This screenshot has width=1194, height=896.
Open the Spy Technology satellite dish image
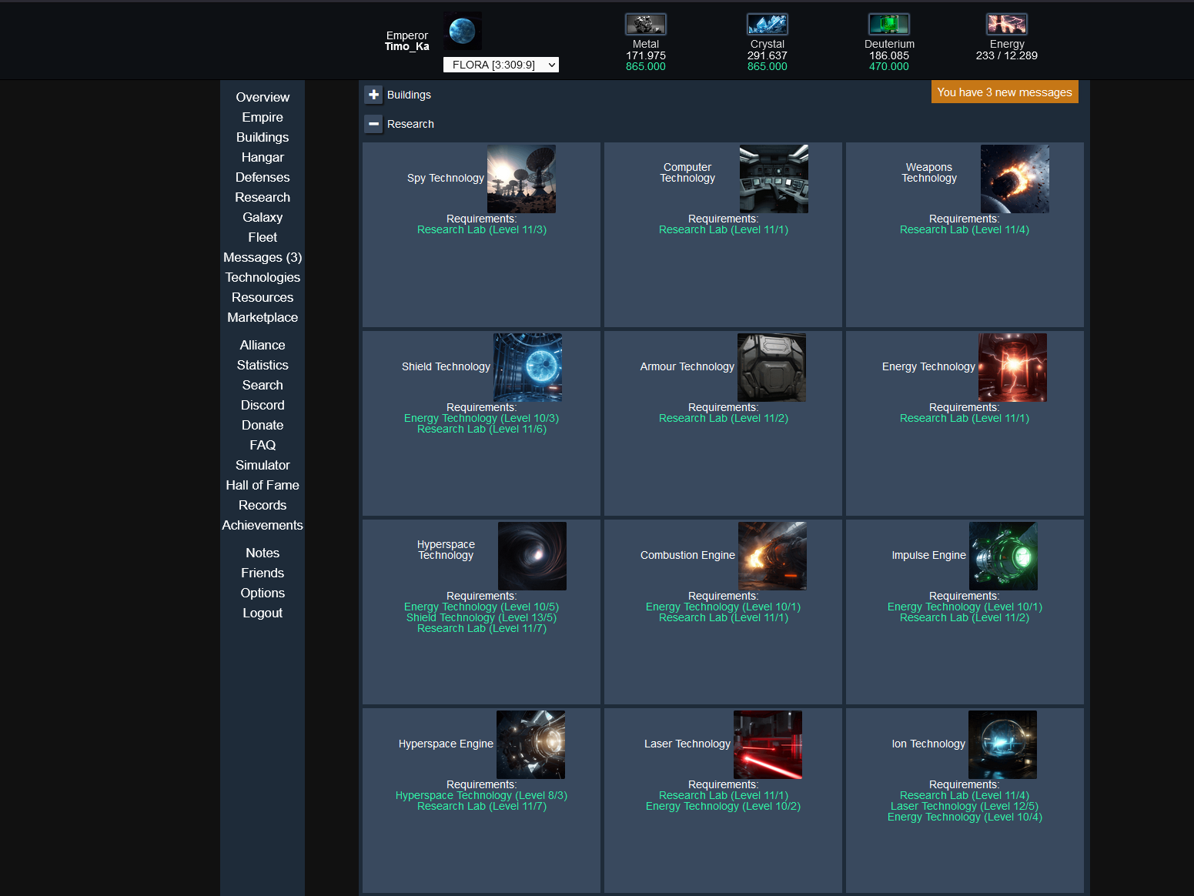coord(521,179)
